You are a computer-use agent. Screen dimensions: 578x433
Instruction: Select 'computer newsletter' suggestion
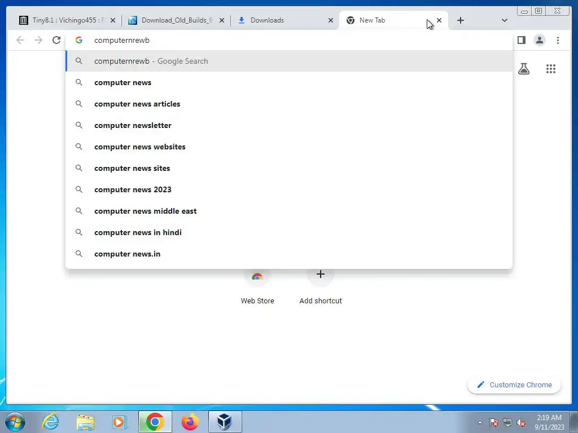[289, 125]
